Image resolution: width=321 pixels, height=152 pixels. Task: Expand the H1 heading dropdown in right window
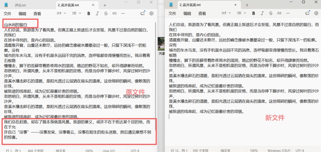[x=226, y=13]
